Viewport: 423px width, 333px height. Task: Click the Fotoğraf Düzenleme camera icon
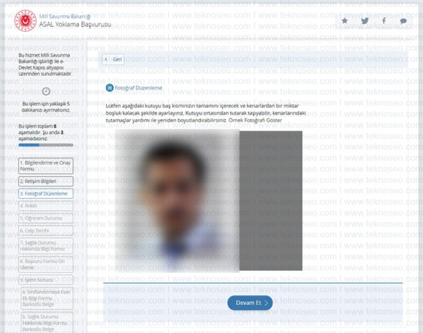pyautogui.click(x=110, y=88)
